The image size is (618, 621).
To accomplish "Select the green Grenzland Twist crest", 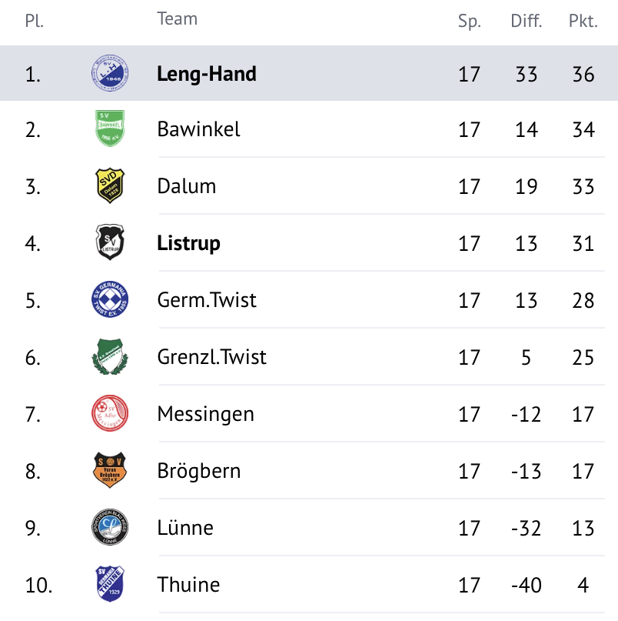I will click(x=110, y=356).
